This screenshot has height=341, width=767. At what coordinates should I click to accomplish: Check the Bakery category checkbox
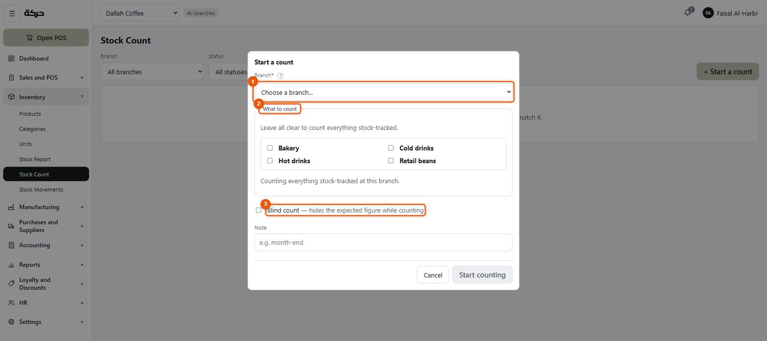(270, 148)
